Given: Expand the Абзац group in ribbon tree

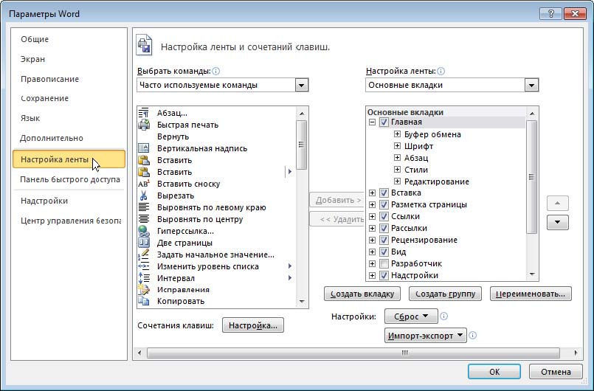Looking at the screenshot, I should (x=397, y=158).
